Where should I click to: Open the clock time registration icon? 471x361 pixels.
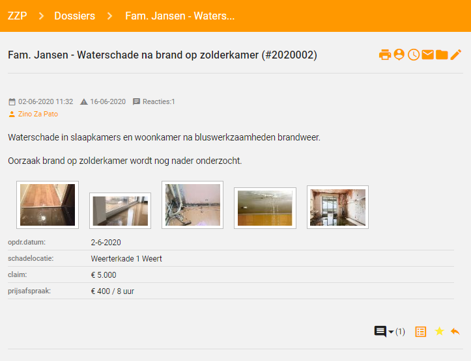click(x=414, y=55)
